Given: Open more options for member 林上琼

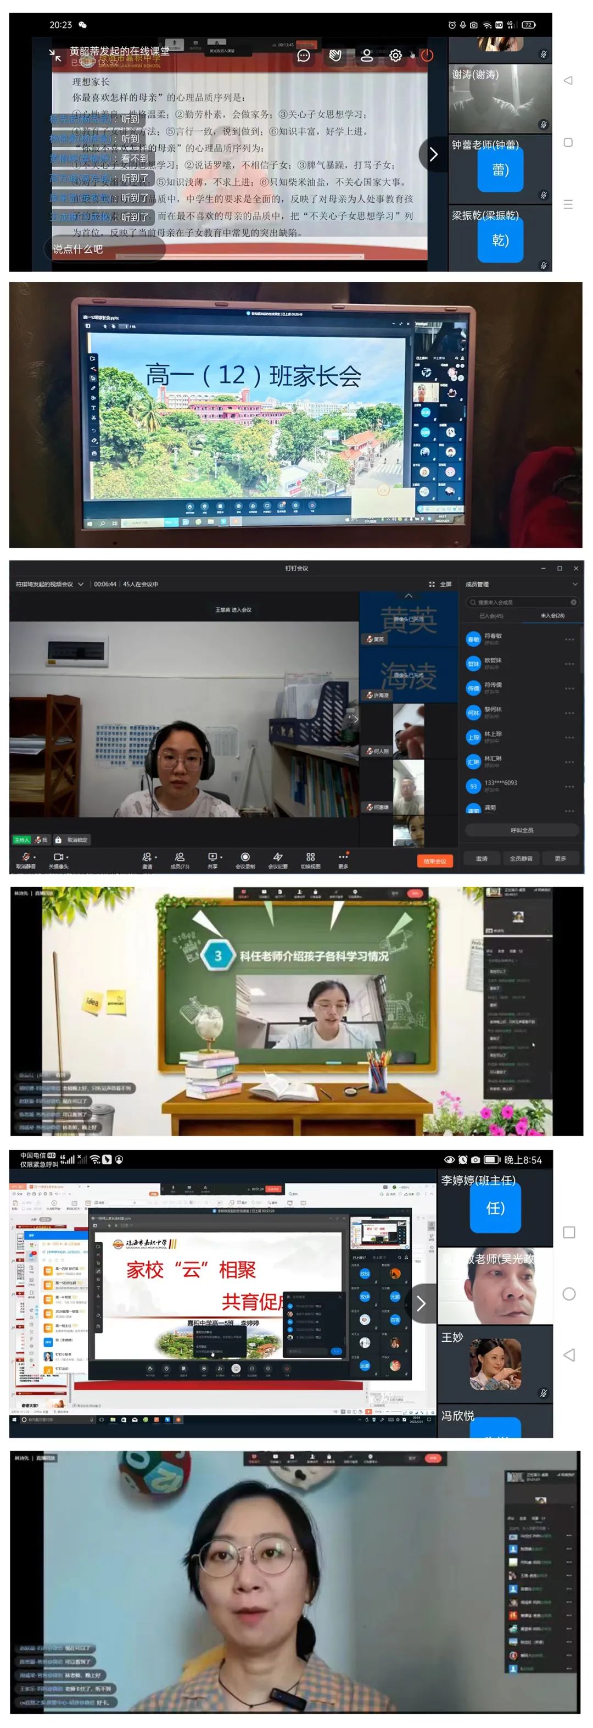Looking at the screenshot, I should pyautogui.click(x=569, y=737).
